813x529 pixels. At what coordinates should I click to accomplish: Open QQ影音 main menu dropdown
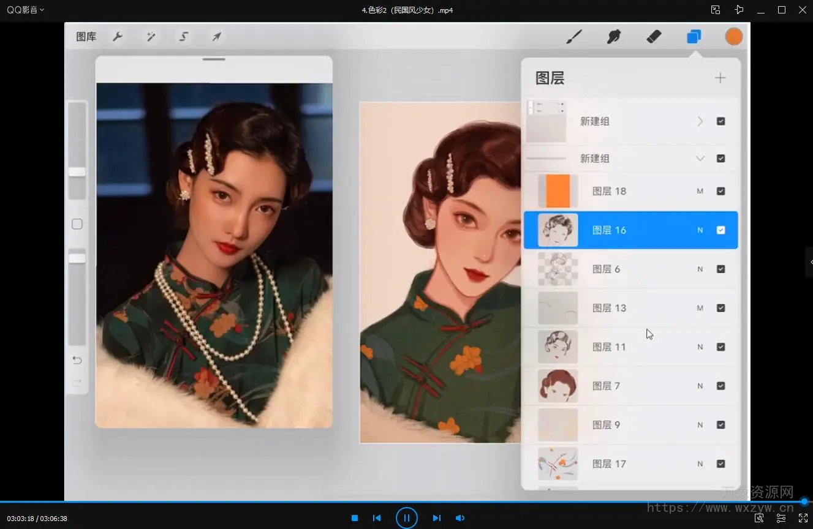tap(25, 10)
